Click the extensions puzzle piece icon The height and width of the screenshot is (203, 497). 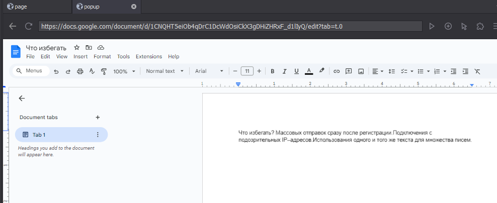(x=480, y=26)
